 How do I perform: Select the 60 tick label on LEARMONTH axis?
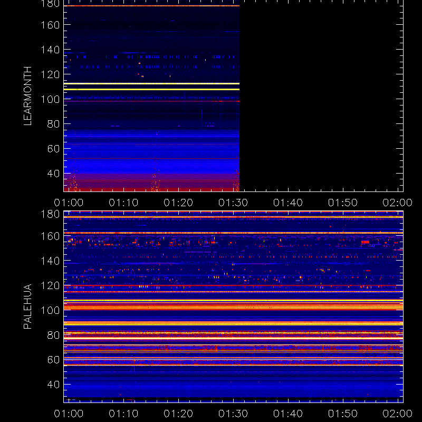click(x=53, y=149)
